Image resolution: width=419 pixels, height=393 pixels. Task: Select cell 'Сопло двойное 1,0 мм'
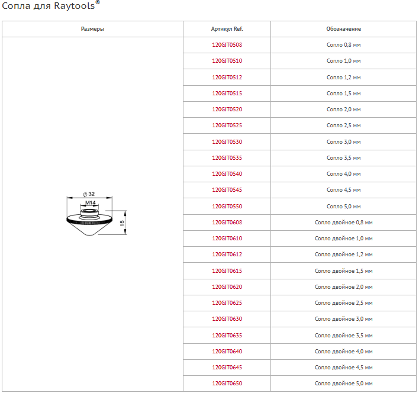[343, 239]
